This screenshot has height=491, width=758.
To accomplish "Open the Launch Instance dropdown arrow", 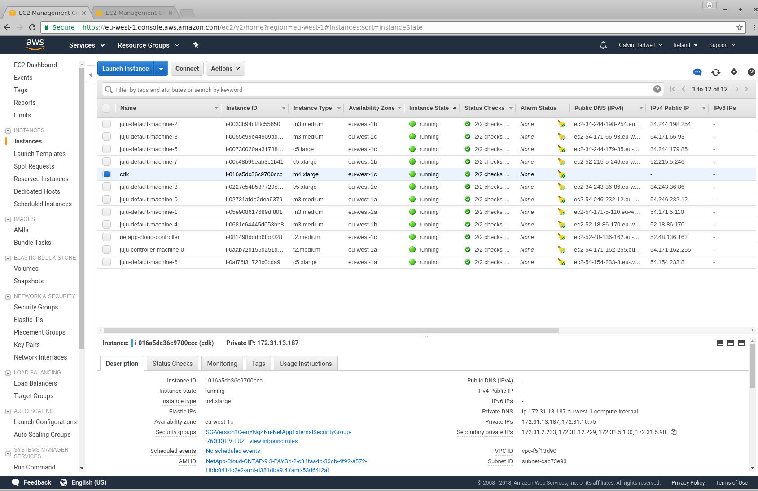I will click(161, 69).
